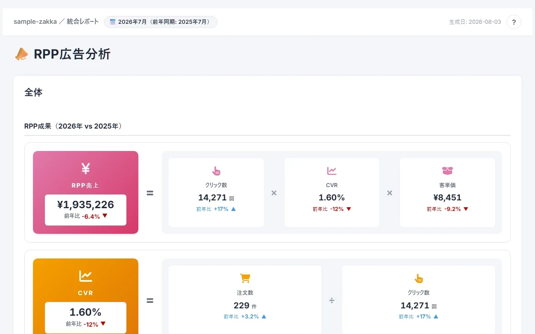The image size is (535, 334).
Task: Click the 1.60% value on orange CVR card
Action: point(86,312)
